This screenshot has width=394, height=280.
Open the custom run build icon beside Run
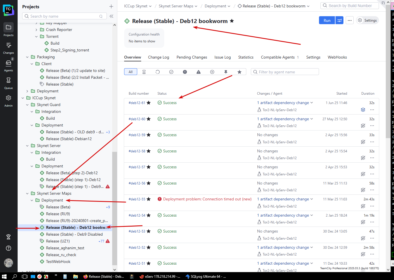(x=339, y=20)
